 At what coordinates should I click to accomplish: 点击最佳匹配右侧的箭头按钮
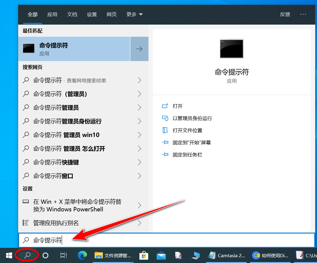click(x=139, y=49)
